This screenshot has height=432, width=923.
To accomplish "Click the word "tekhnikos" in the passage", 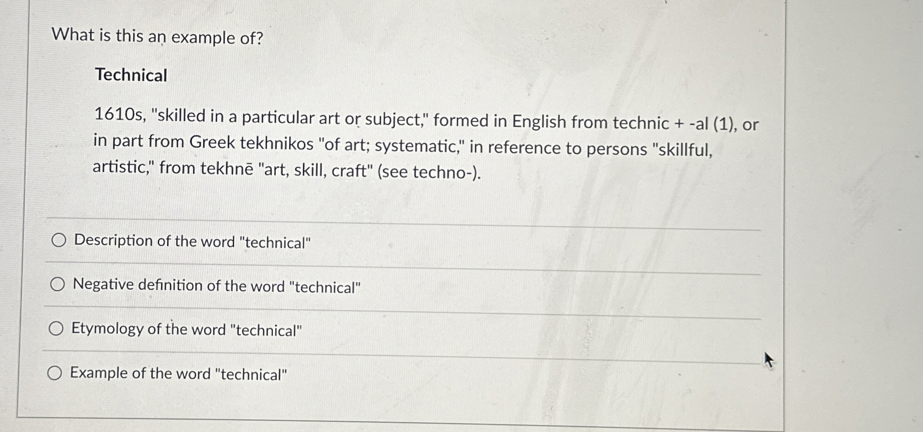I will click(x=277, y=143).
